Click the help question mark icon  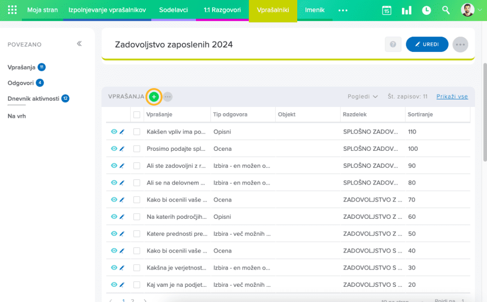coord(393,44)
